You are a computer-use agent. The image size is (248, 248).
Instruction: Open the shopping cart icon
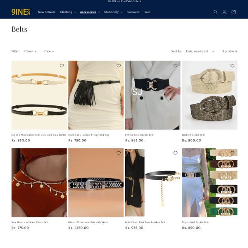pos(234,12)
